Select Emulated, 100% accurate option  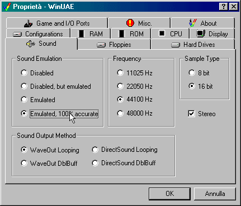[60, 113]
